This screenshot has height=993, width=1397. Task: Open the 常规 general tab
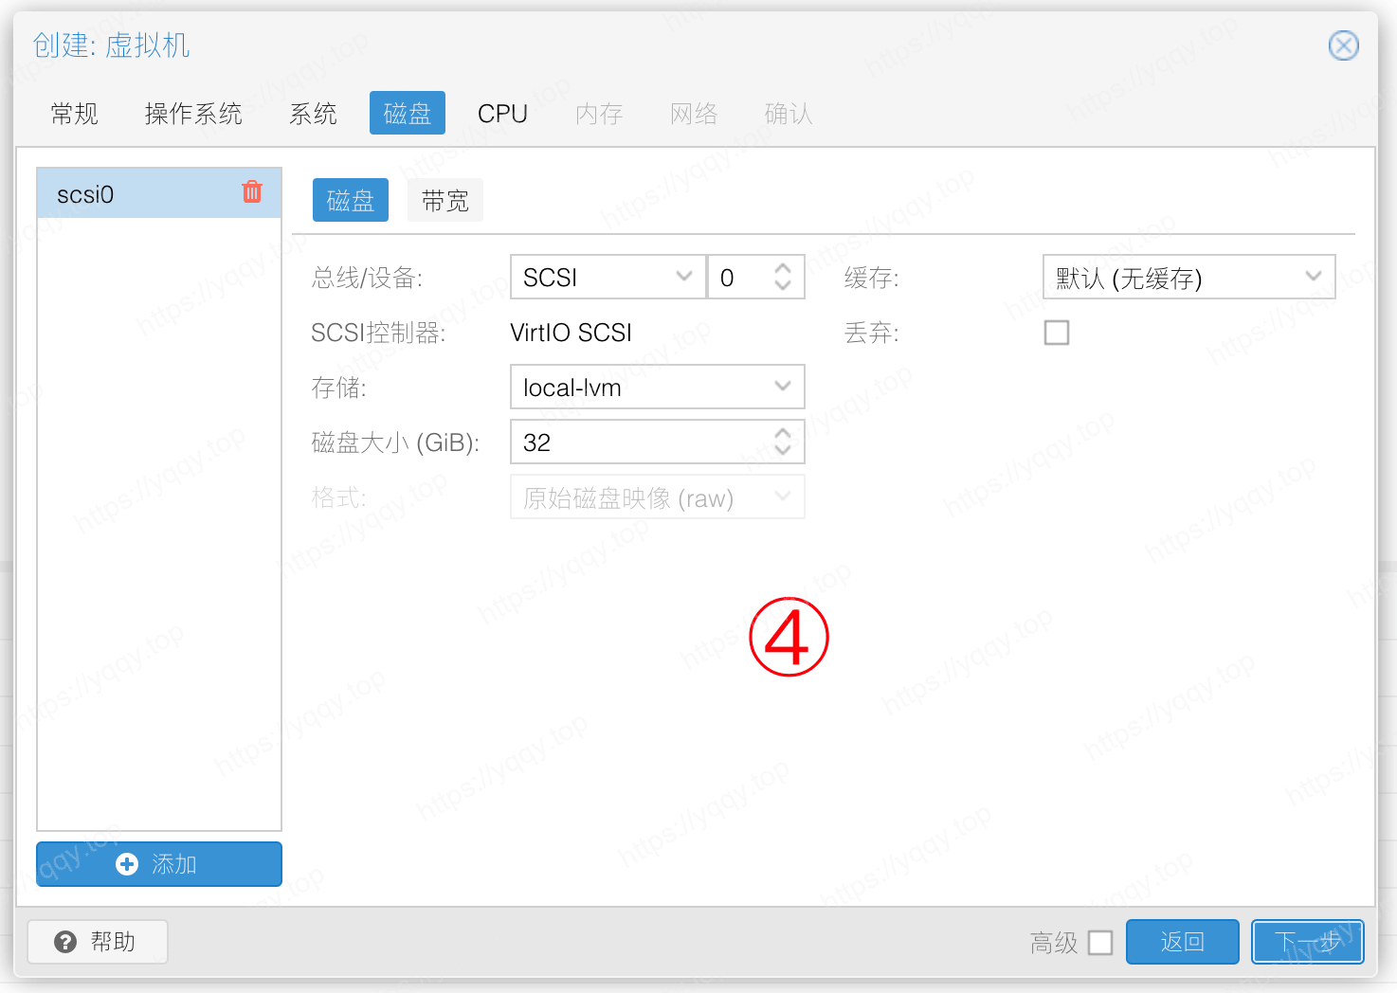(74, 114)
